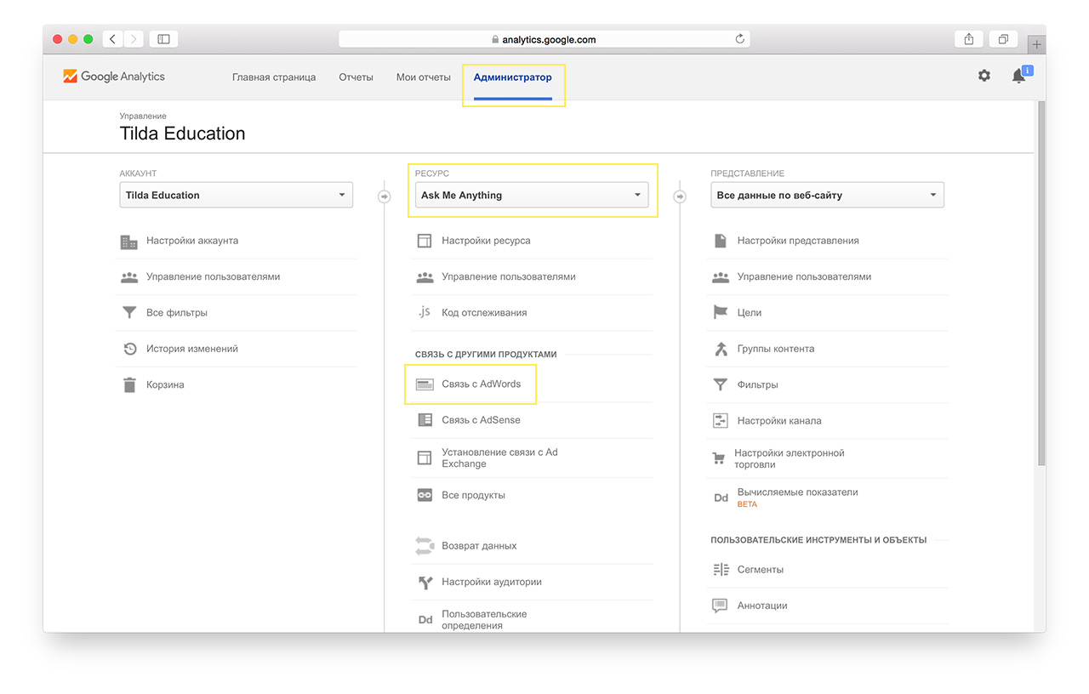
Task: Click the settings gear icon in header
Action: pyautogui.click(x=984, y=76)
